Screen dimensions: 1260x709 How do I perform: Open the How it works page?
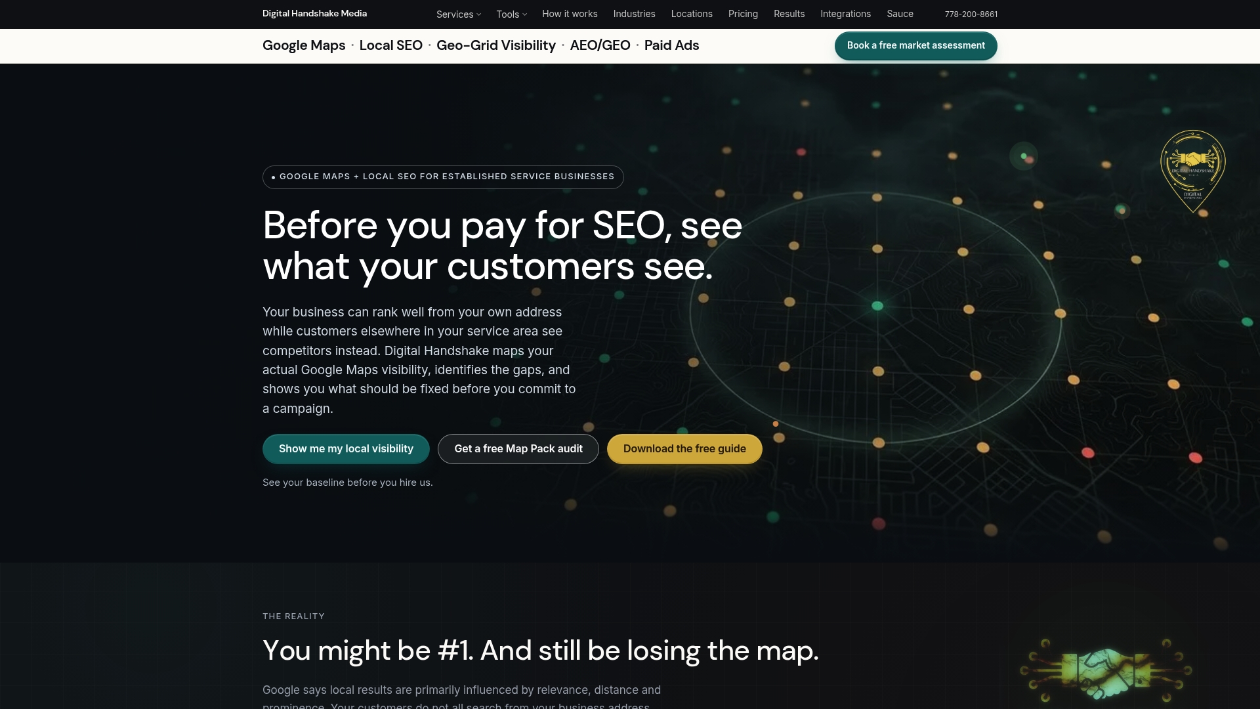[x=570, y=14]
